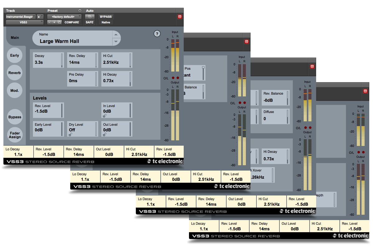Switch to the Mod. page
This screenshot has width=373, height=249.
[15, 91]
